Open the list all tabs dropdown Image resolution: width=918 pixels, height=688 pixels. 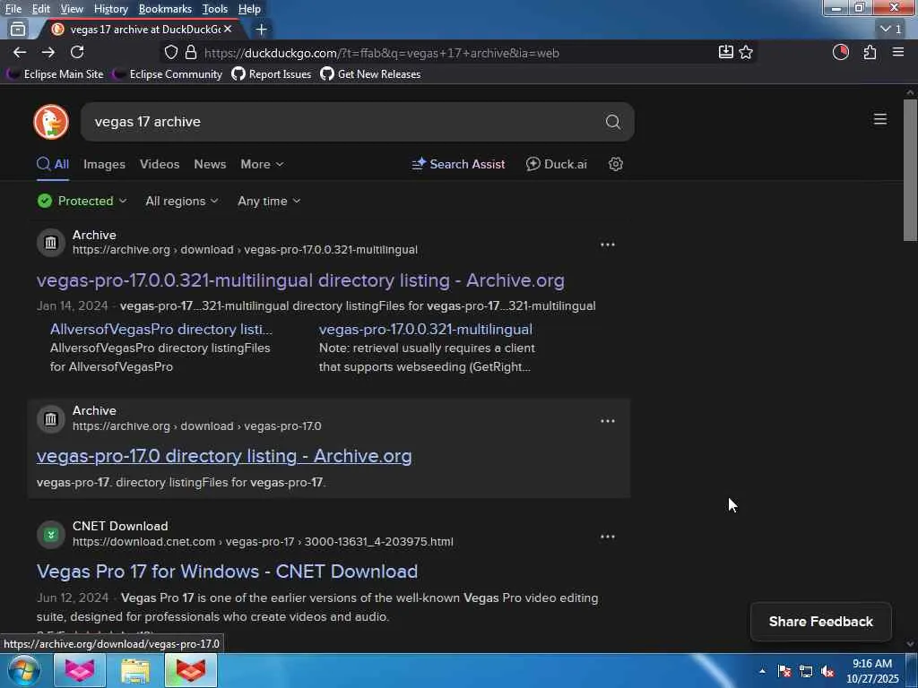(890, 29)
